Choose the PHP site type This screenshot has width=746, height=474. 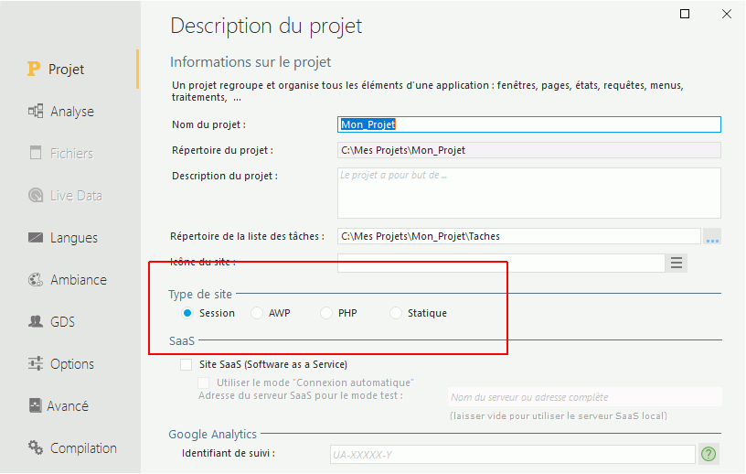pos(325,313)
